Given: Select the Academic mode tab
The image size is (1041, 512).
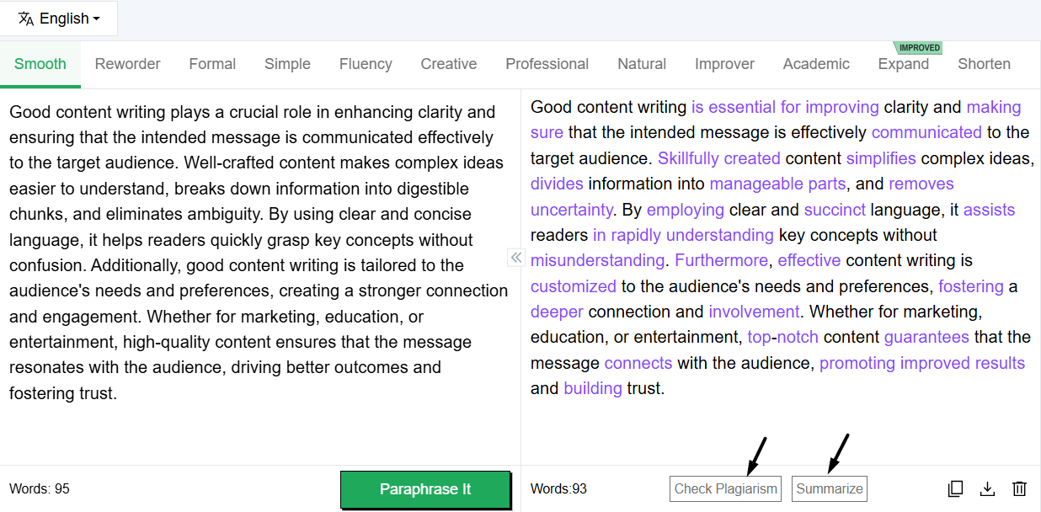Looking at the screenshot, I should click(x=816, y=64).
